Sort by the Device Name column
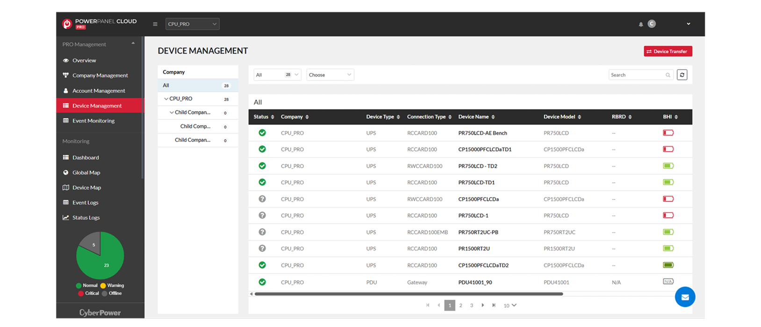 (x=476, y=117)
